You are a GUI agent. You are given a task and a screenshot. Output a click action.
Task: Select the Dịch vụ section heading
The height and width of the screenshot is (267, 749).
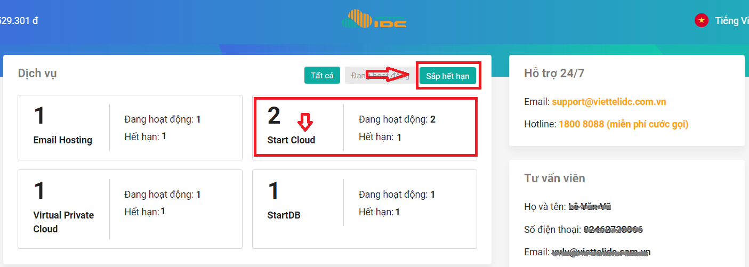37,74
